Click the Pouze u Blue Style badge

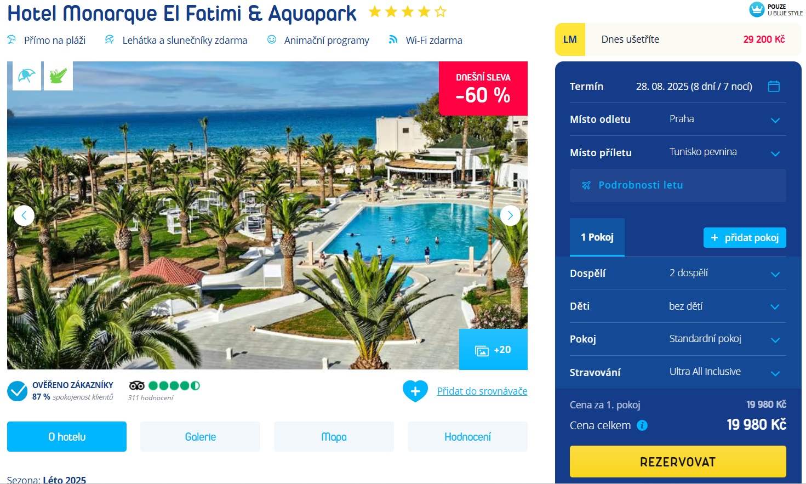pyautogui.click(x=776, y=9)
